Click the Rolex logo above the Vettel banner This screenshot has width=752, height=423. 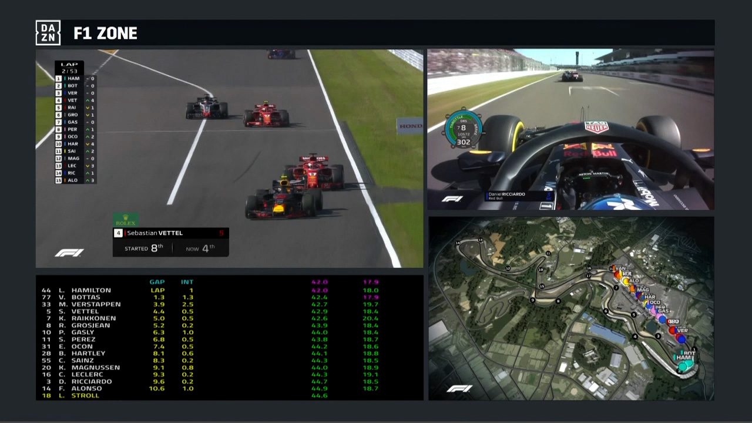[x=125, y=220]
